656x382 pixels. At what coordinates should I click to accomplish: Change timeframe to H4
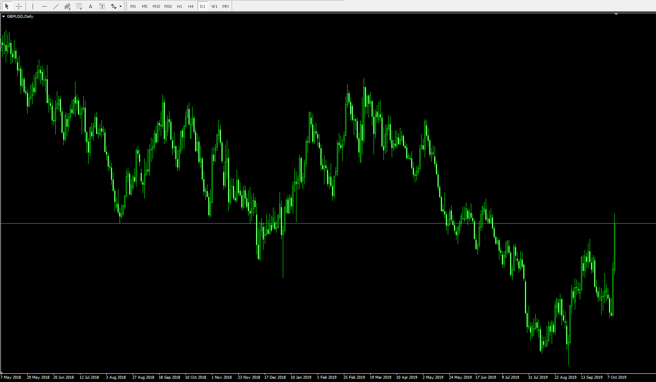190,6
